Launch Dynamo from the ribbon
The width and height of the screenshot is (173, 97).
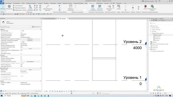coord(146,7)
